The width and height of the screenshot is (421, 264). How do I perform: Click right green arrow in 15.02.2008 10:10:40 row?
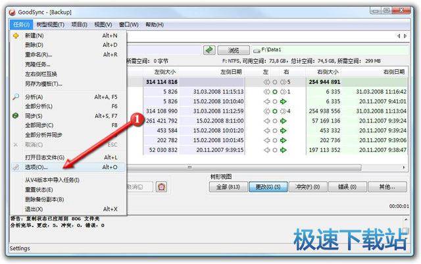point(284,101)
